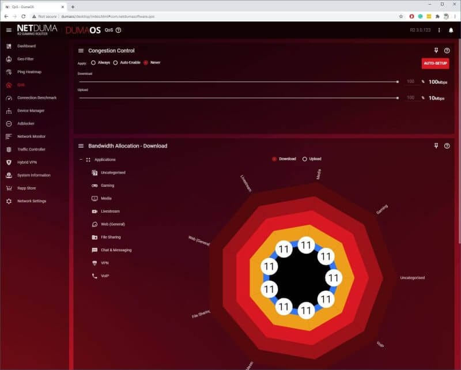This screenshot has height=370, width=461.
Task: Switch bandwidth allocation to Upload
Action: (x=305, y=159)
